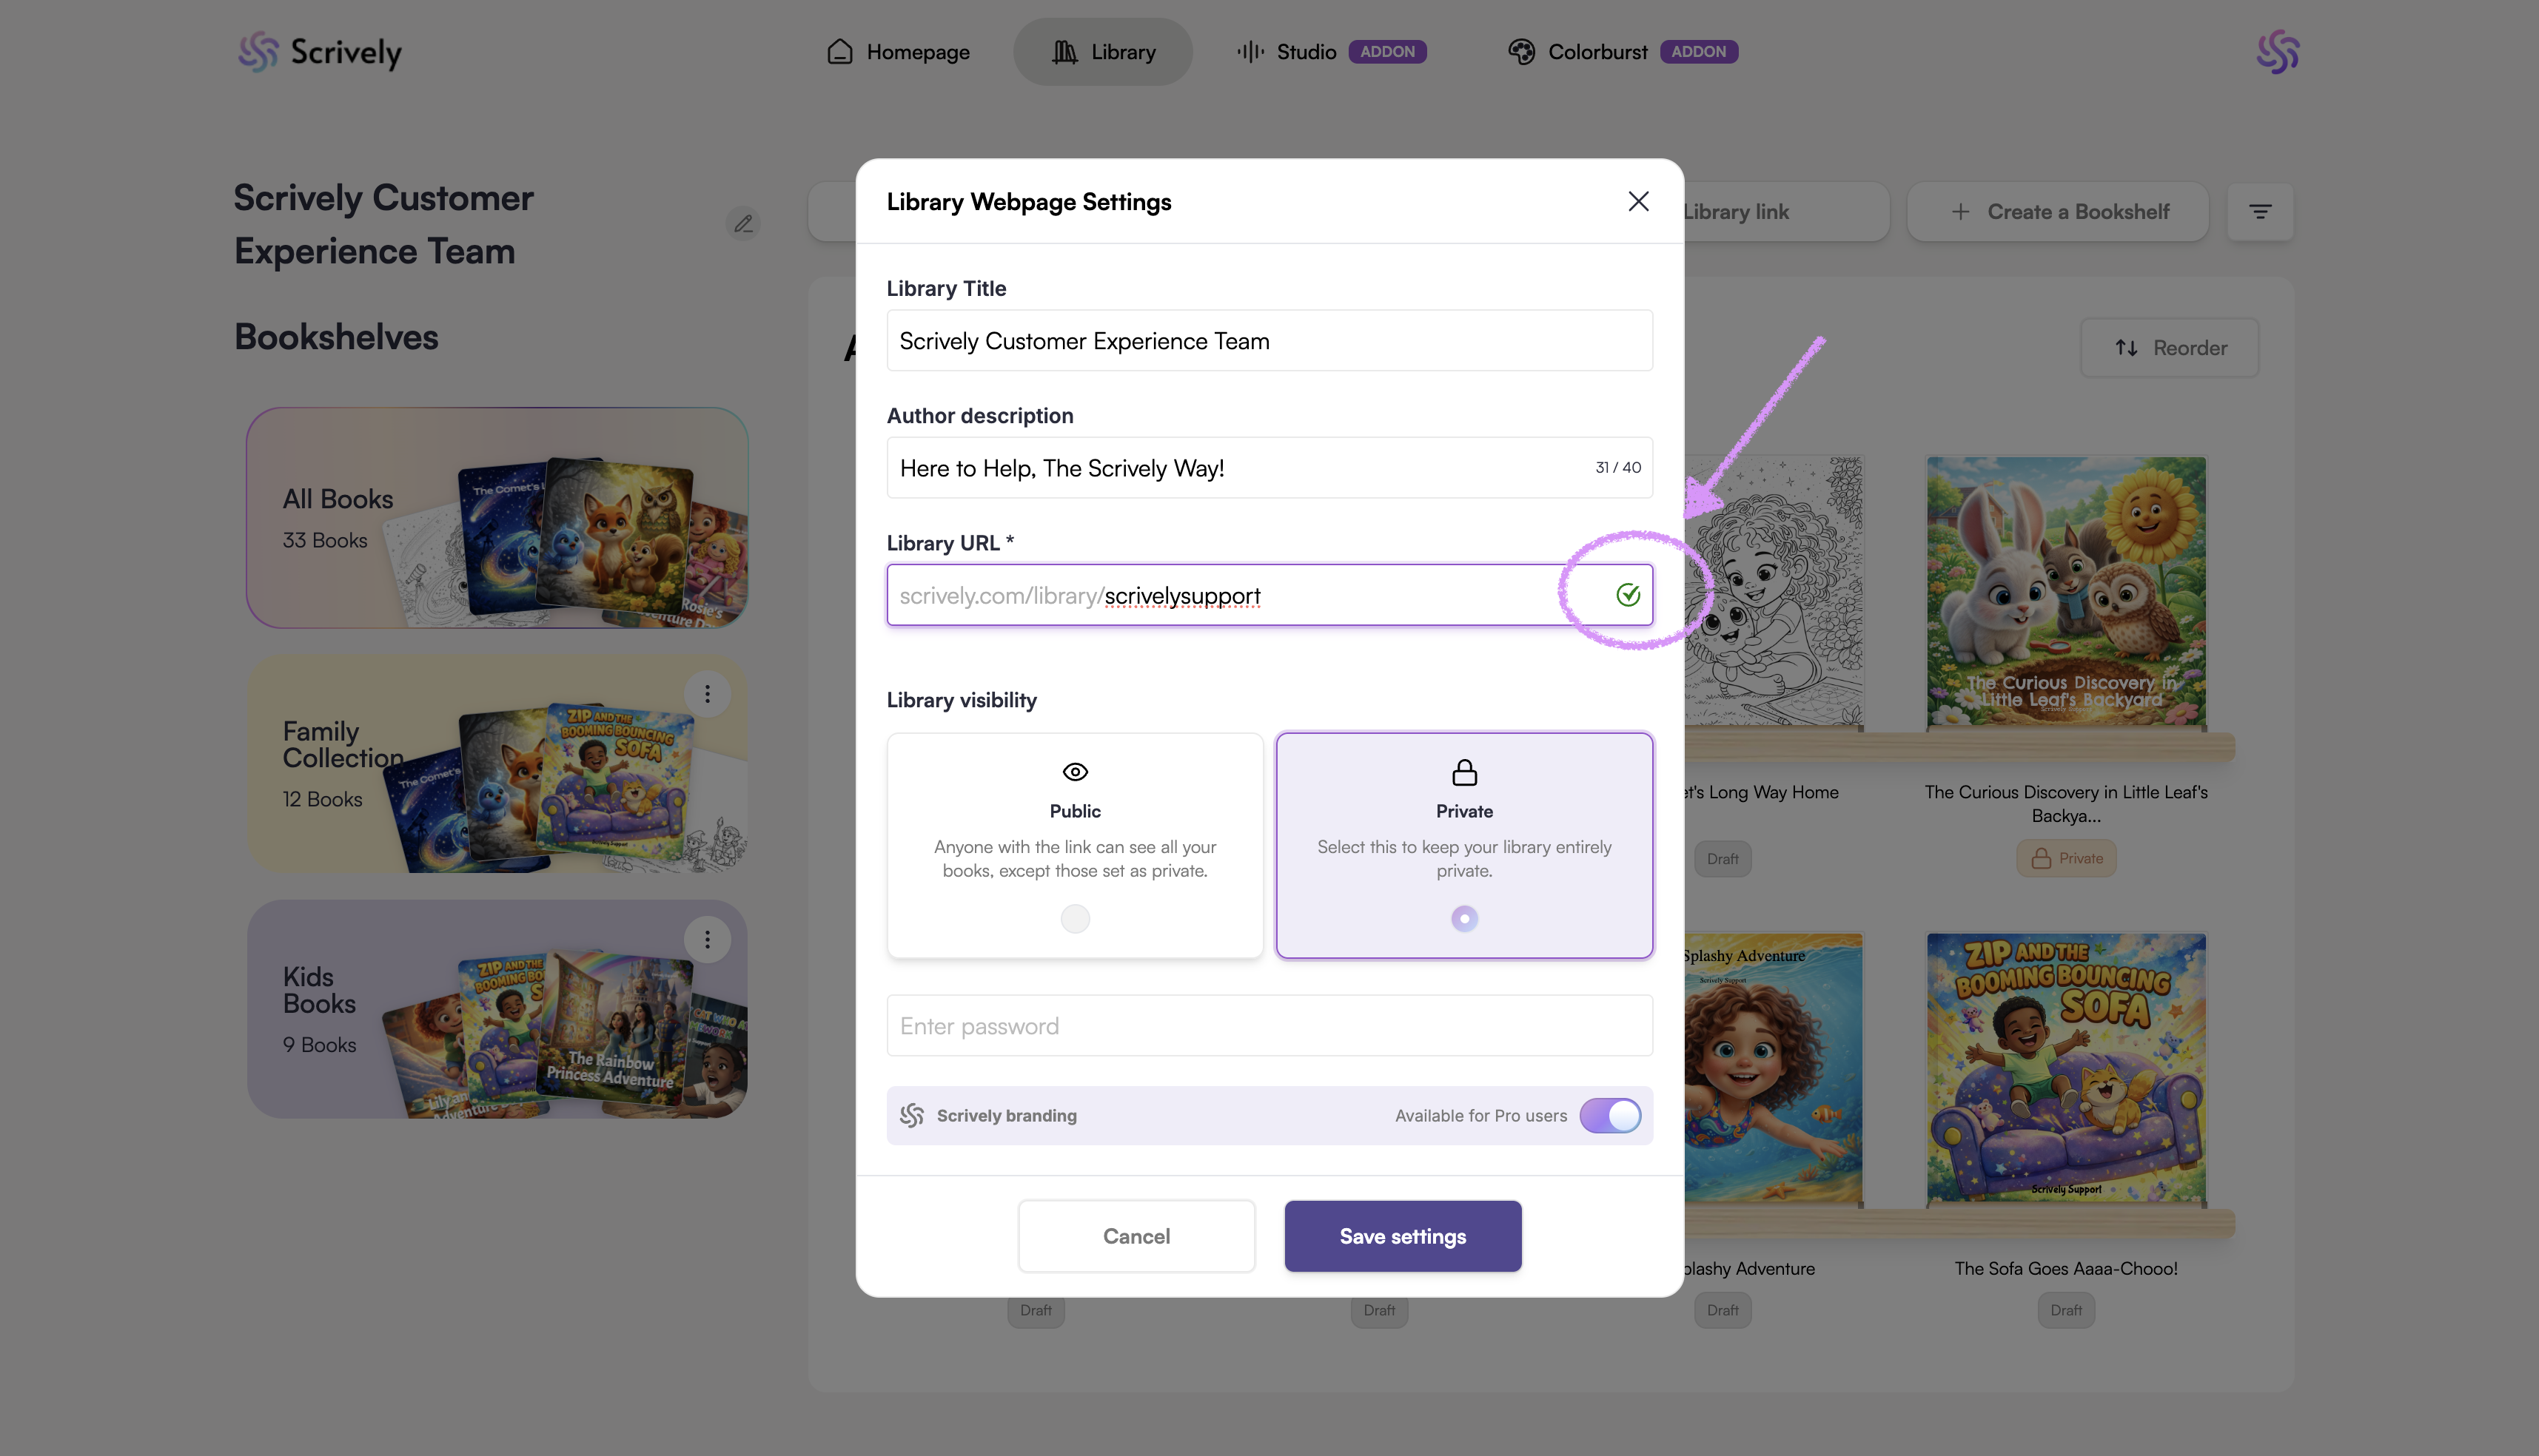The width and height of the screenshot is (2539, 1456).
Task: Click the Public eye icon
Action: (1074, 772)
